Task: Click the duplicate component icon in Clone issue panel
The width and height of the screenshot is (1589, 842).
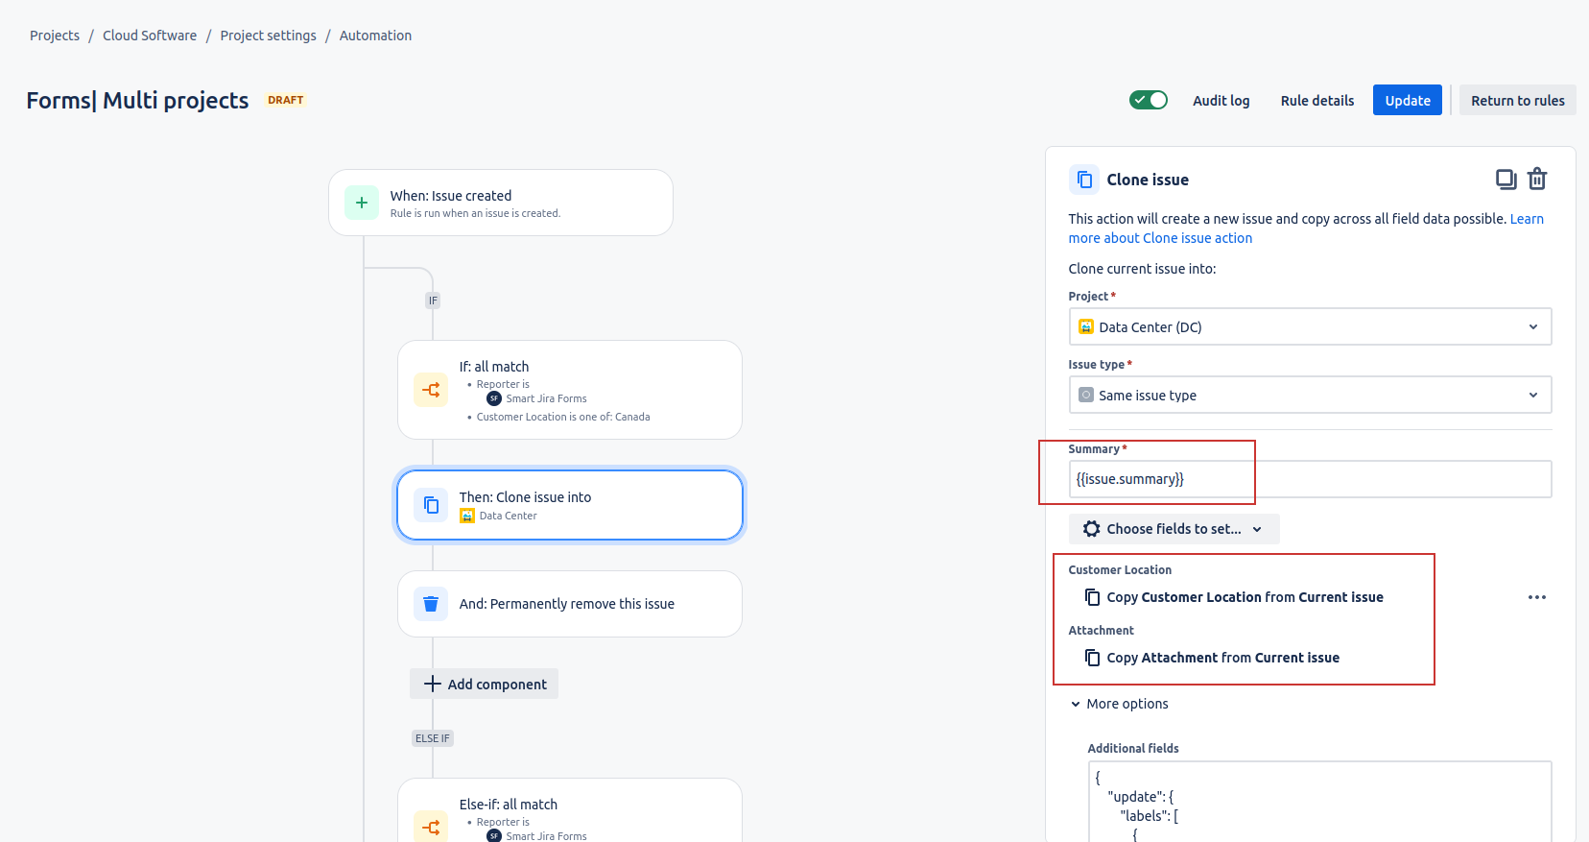Action: (x=1506, y=180)
